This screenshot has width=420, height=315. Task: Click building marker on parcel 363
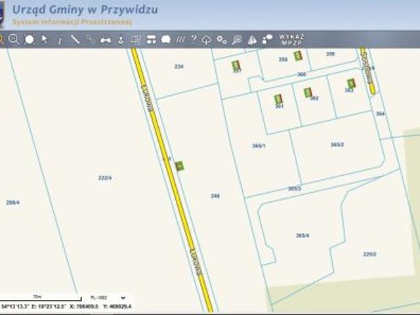351,83
